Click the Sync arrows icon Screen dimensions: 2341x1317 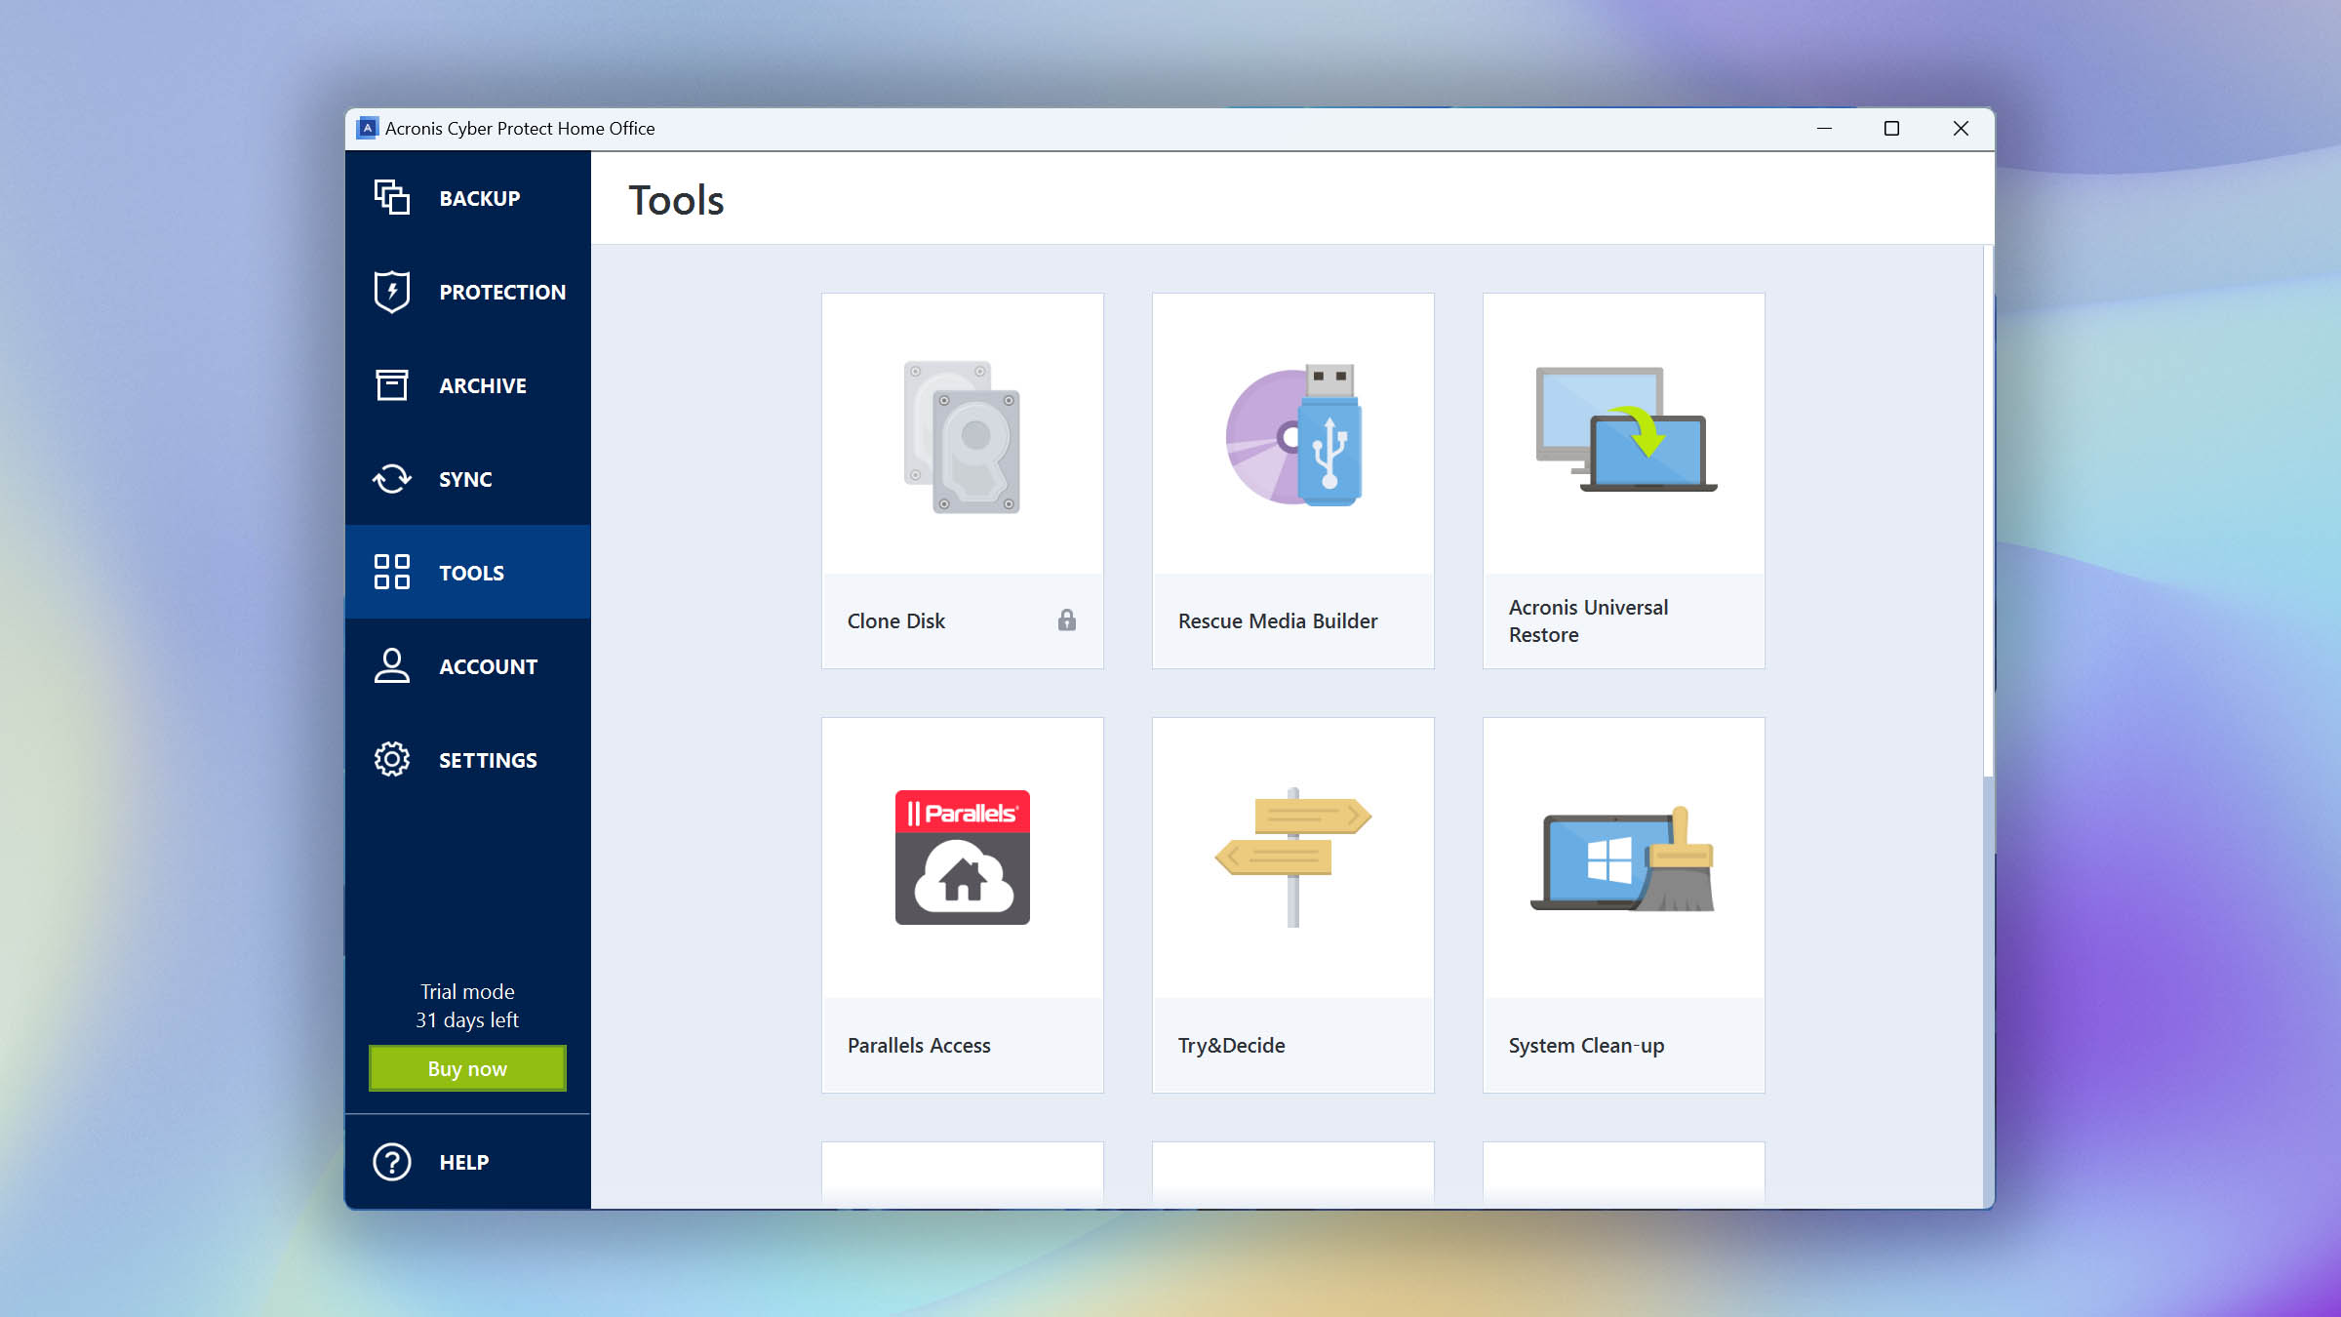[391, 479]
